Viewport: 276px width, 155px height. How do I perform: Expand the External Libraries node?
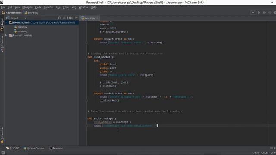6,35
